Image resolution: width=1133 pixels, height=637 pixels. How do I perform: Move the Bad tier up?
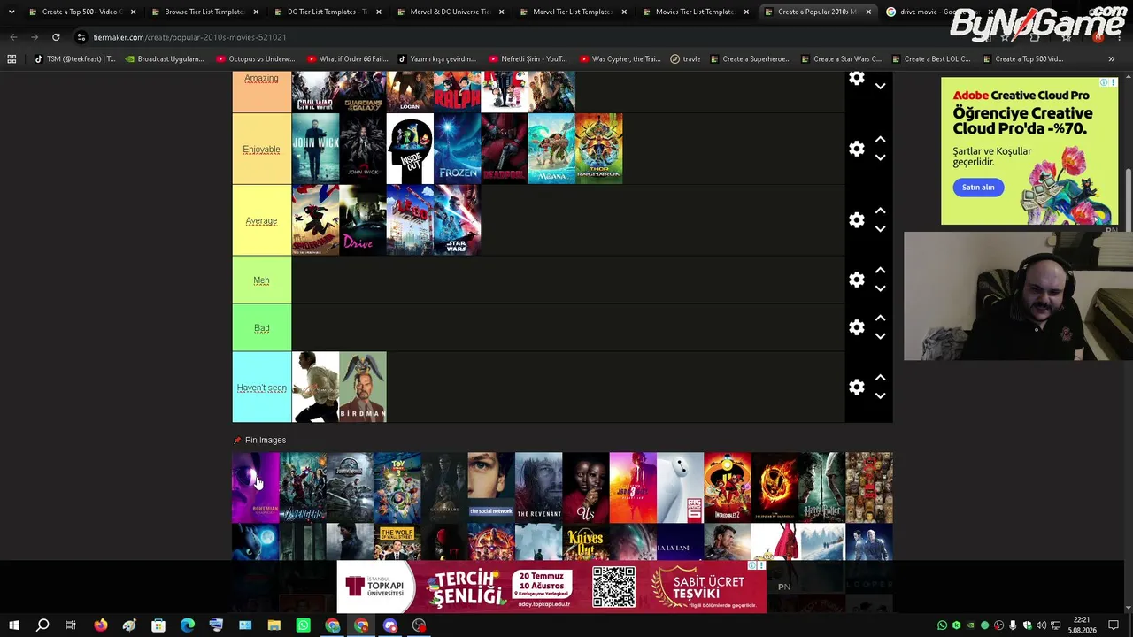[880, 318]
